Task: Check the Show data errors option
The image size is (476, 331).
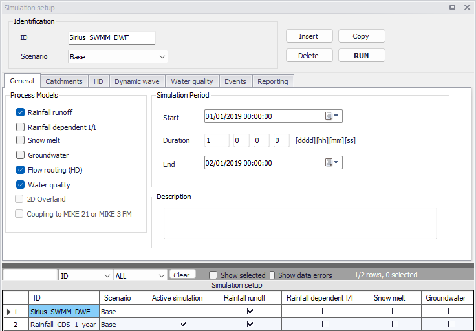Action: coord(272,275)
